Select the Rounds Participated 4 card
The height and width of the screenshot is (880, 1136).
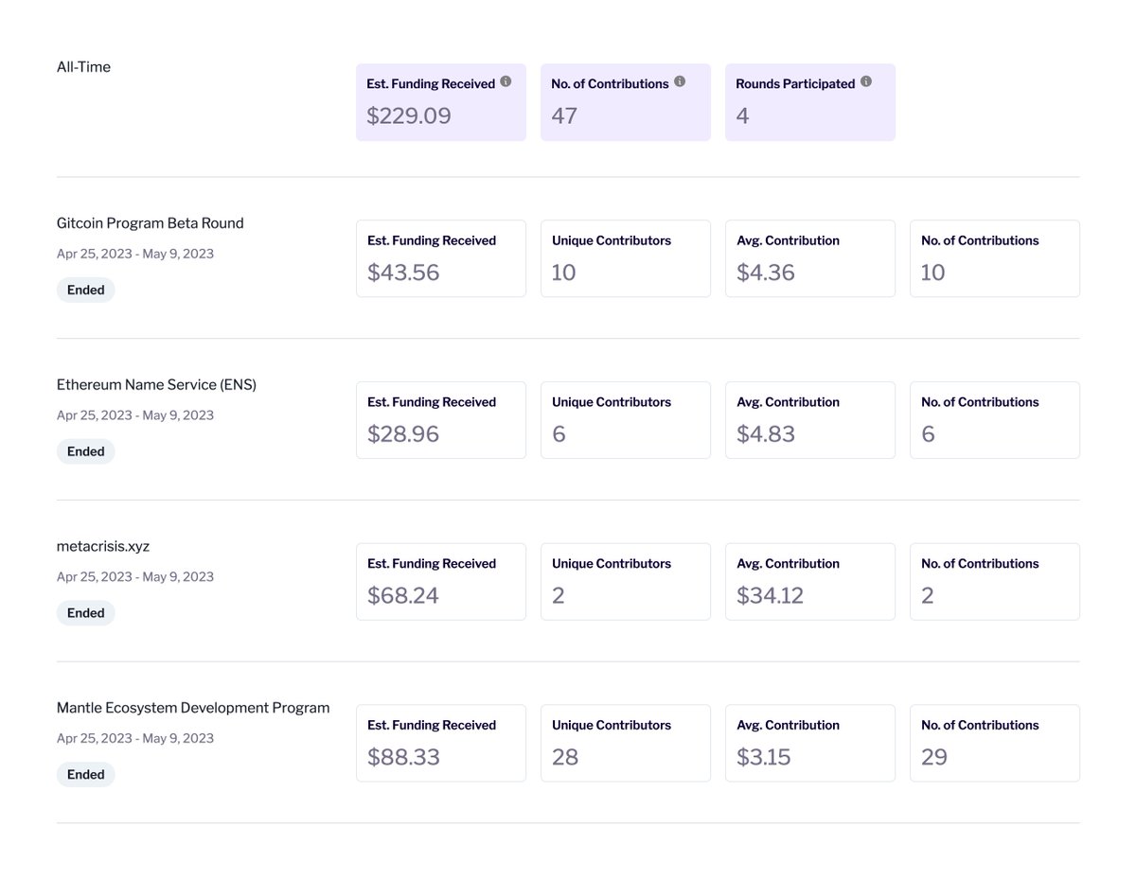(810, 102)
